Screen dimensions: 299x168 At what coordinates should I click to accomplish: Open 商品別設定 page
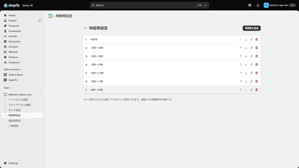coord(15,121)
